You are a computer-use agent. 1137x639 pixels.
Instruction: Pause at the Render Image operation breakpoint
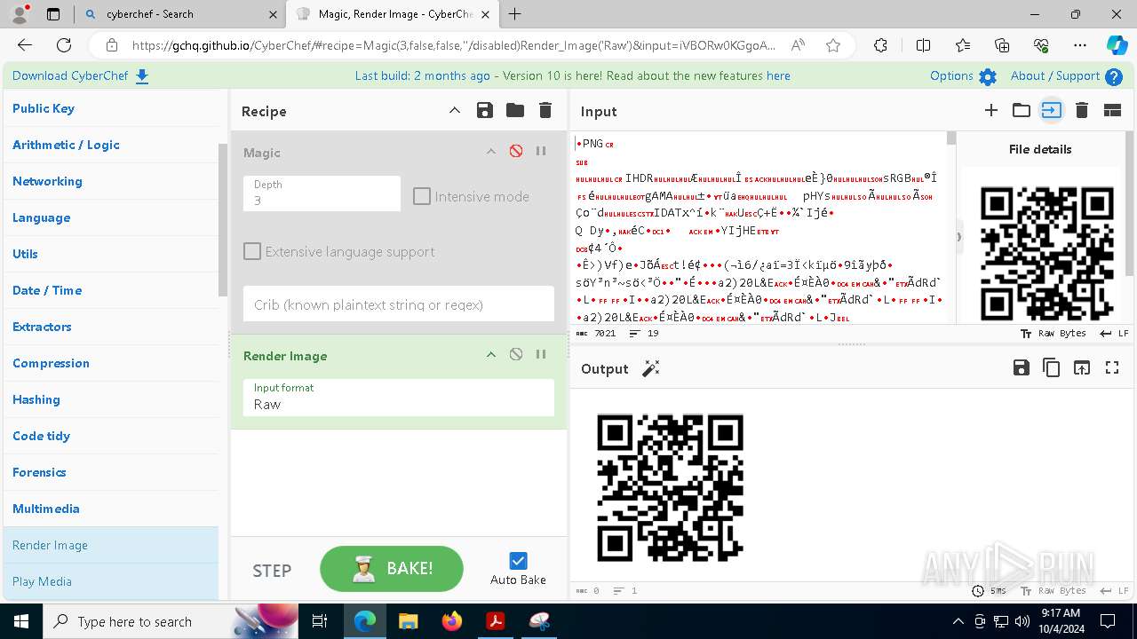tap(541, 355)
